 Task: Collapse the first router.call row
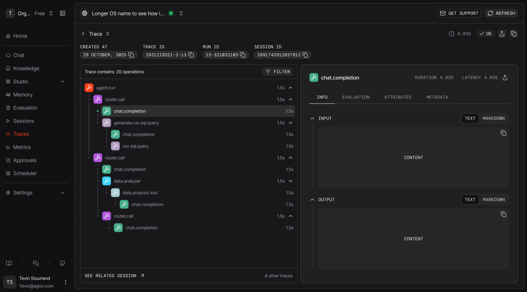291,99
